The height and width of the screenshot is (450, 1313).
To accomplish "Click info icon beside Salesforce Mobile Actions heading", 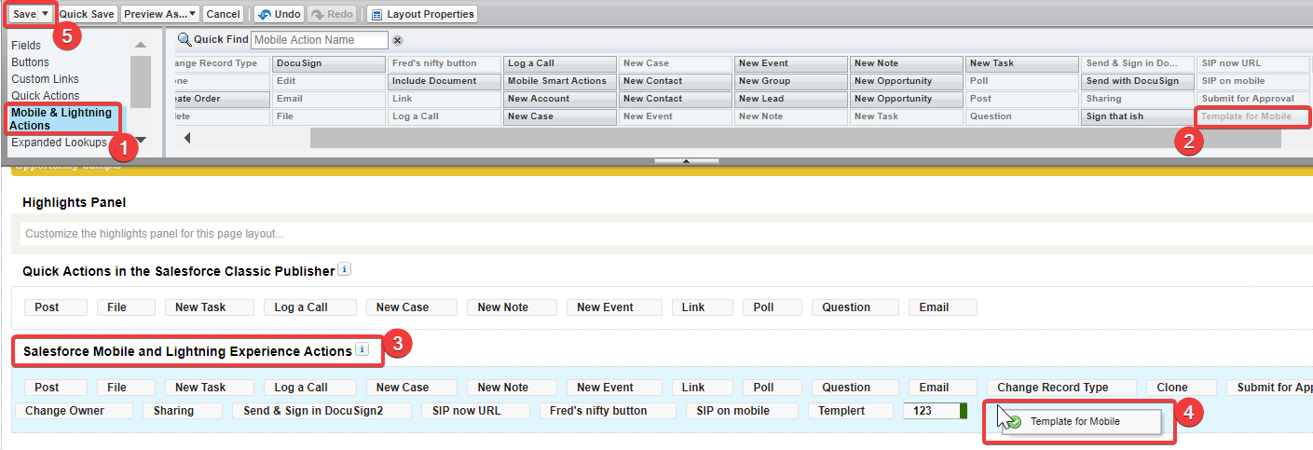I will coord(362,350).
